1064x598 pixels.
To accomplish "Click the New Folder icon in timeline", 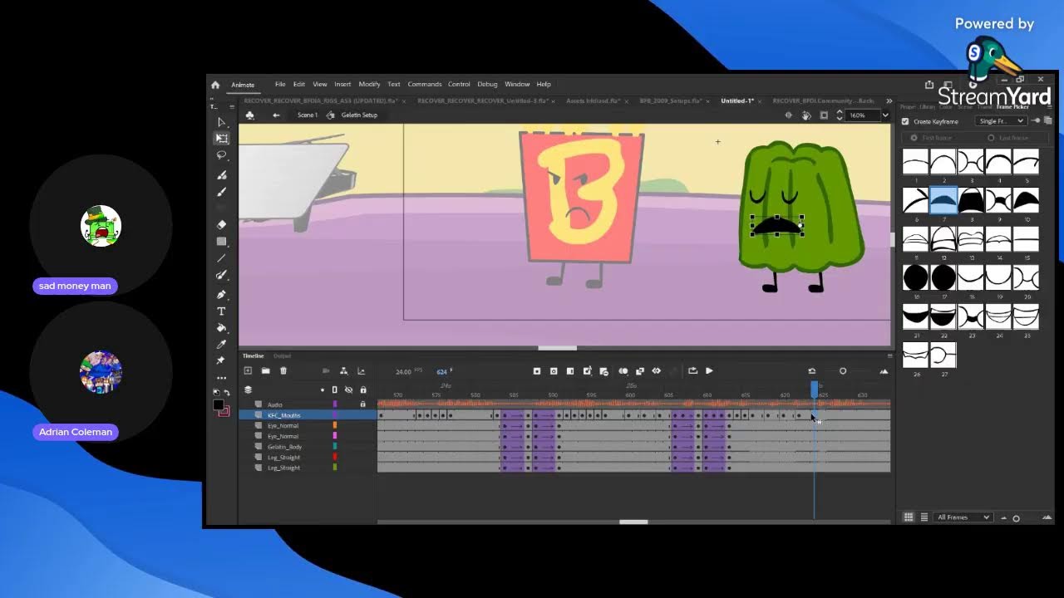I will click(265, 371).
